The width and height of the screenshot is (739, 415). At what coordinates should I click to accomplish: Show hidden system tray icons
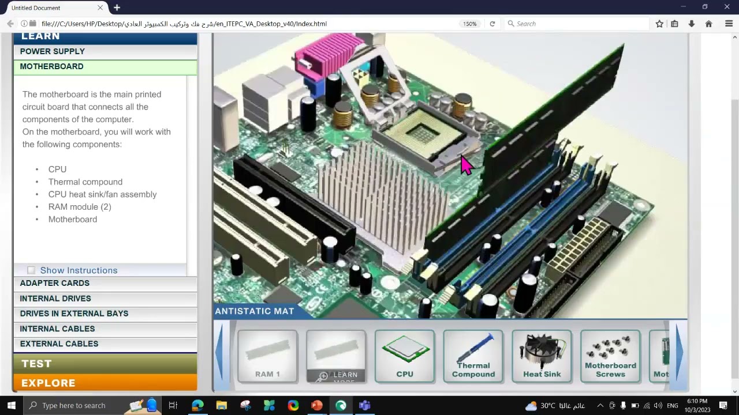click(x=600, y=405)
